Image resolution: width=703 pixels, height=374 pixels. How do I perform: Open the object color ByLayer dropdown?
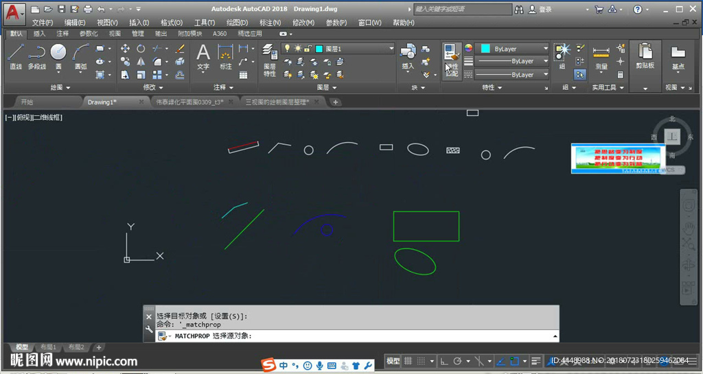pos(512,48)
